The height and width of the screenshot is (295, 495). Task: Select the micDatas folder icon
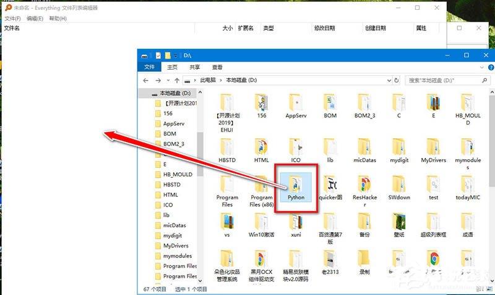point(364,147)
